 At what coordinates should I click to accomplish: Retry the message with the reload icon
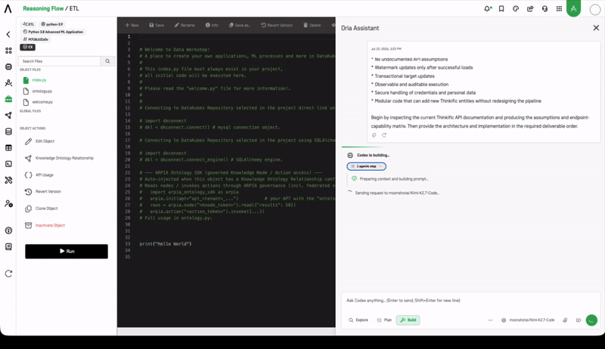click(384, 135)
